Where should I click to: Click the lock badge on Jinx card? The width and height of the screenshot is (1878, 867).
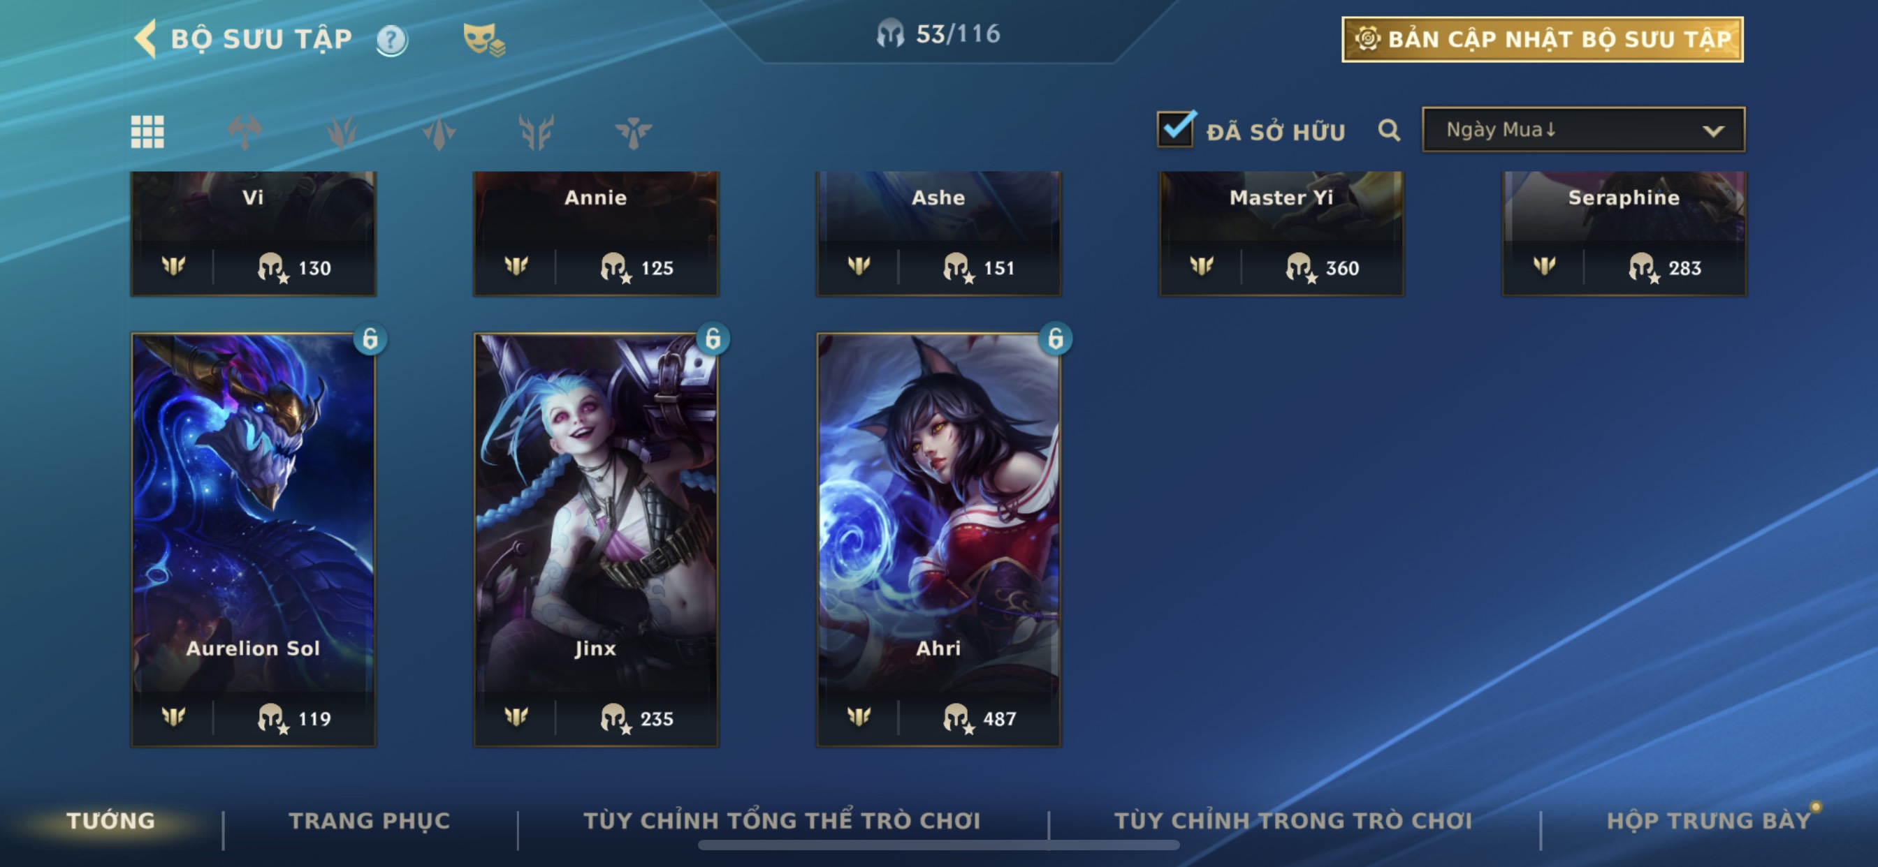[x=712, y=339]
